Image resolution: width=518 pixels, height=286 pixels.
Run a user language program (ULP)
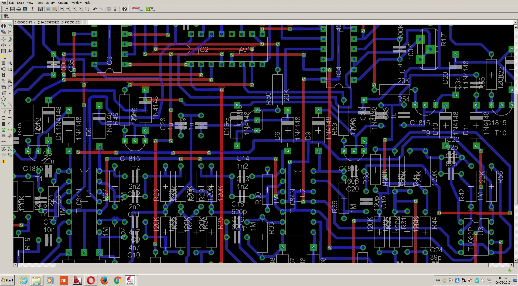point(54,9)
